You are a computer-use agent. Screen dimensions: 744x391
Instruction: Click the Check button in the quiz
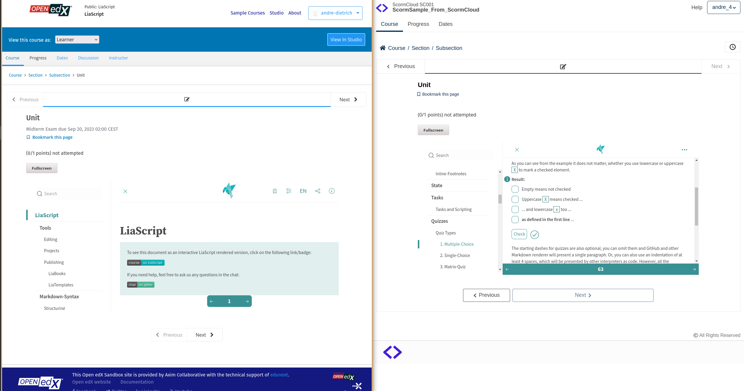coord(519,234)
